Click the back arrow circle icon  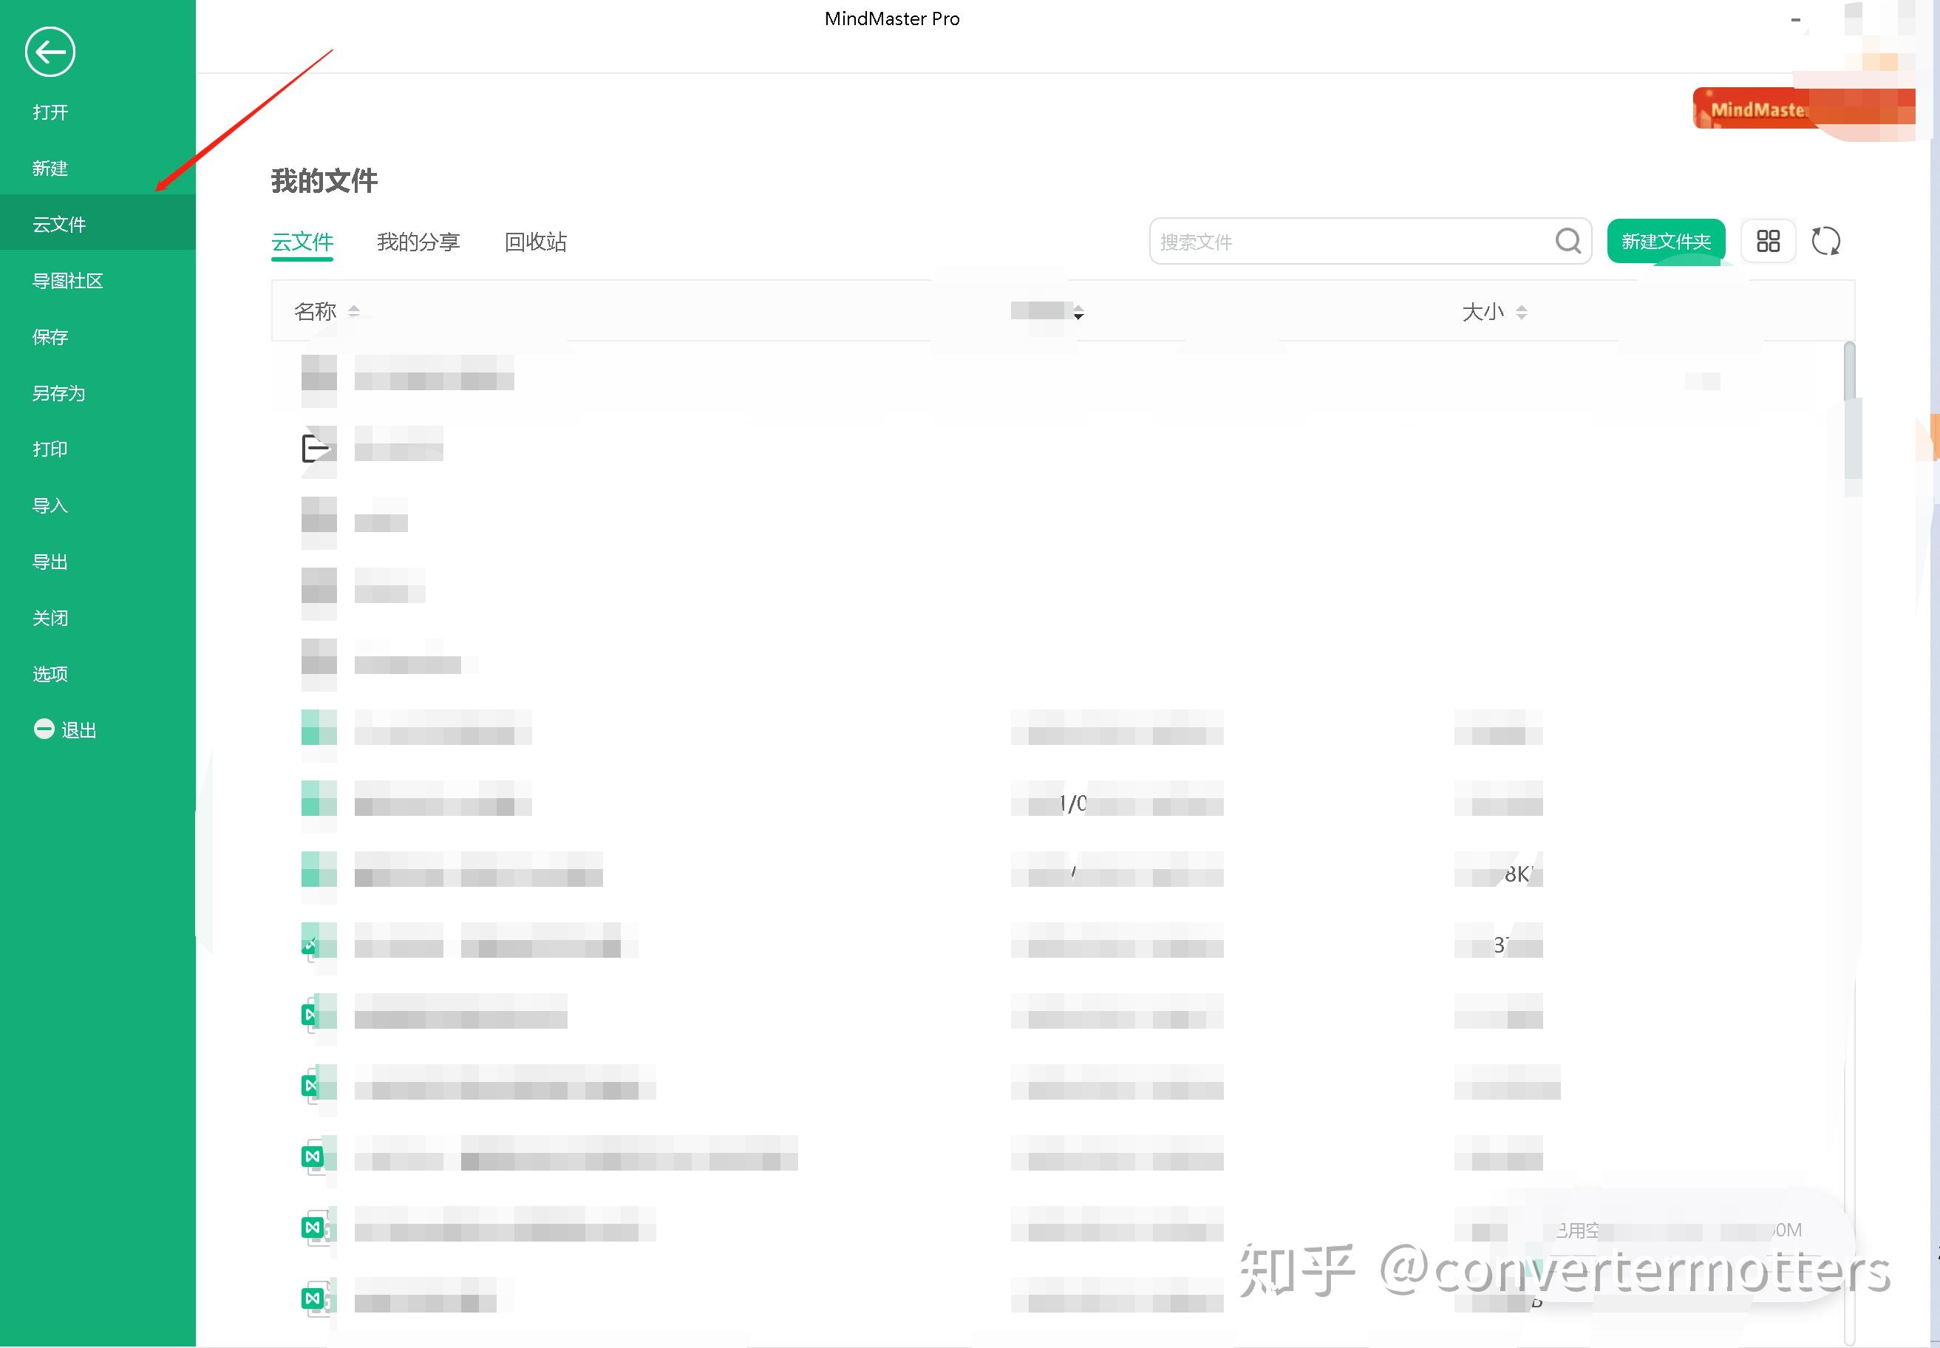point(50,52)
